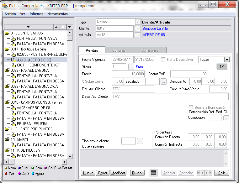Click the up arrow button above the tree

click(56, 27)
